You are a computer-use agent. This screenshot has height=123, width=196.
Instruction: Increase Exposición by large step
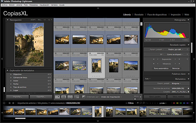(179, 59)
